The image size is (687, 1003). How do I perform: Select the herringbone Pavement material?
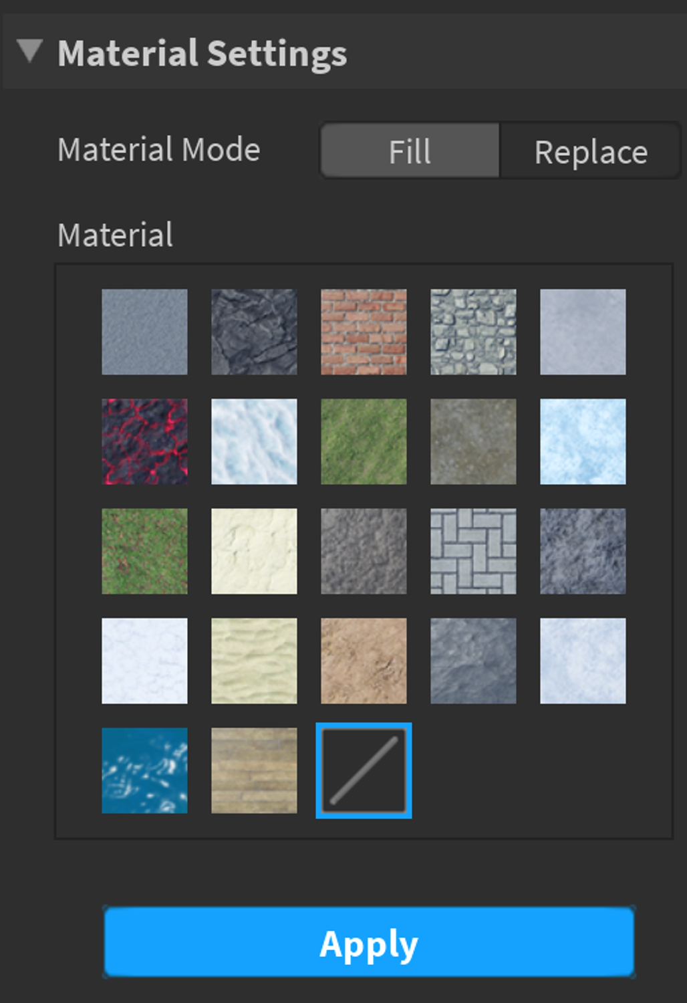pyautogui.click(x=473, y=551)
